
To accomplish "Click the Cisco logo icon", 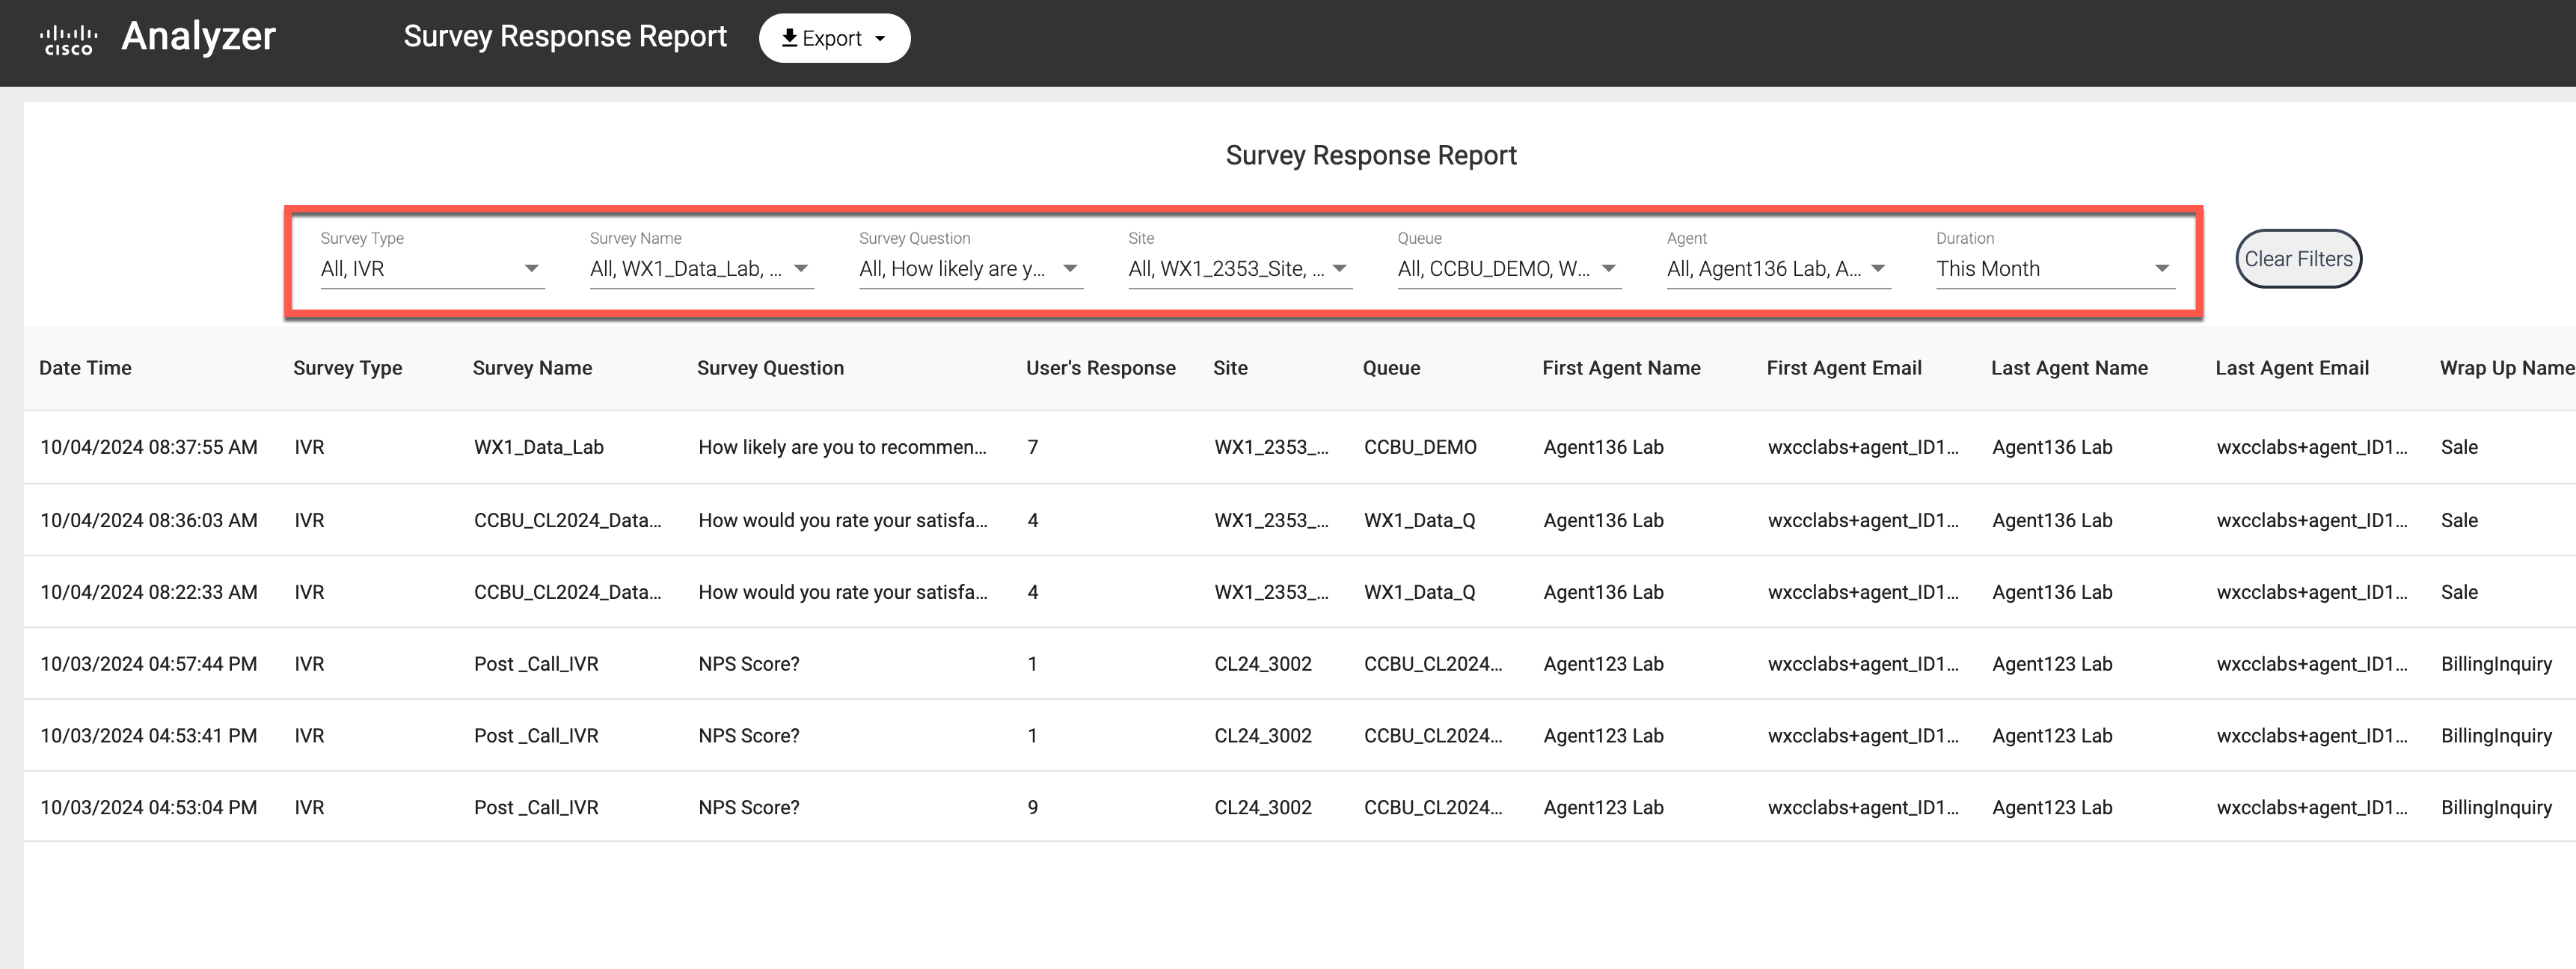I will coord(68,39).
